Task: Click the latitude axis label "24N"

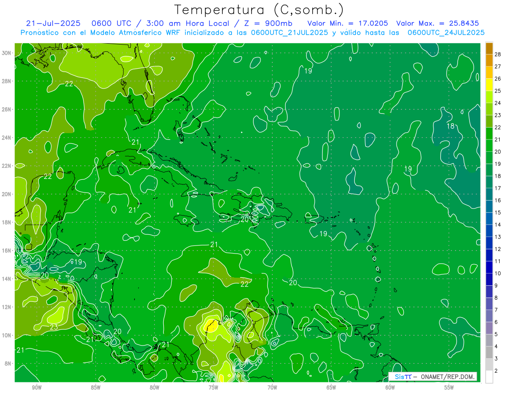Action: (x=7, y=137)
